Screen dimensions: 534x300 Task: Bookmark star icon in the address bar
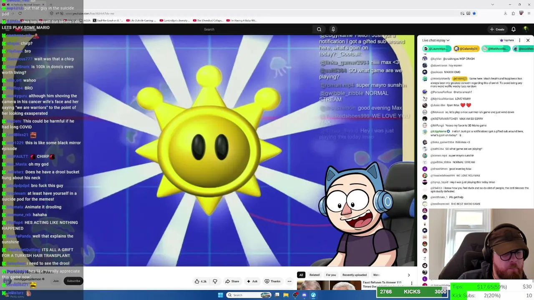(474, 13)
